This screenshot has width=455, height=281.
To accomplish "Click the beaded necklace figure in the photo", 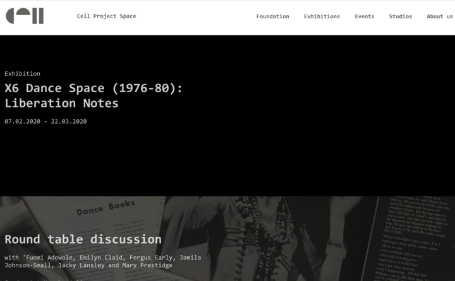I will tap(253, 234).
